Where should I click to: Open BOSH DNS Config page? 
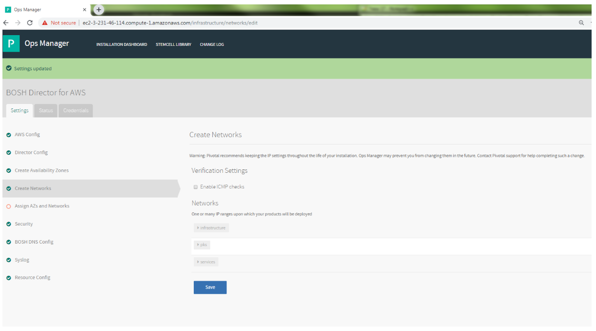34,242
